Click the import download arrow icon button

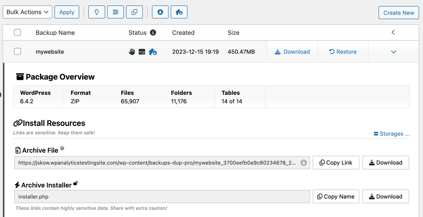click(x=160, y=12)
